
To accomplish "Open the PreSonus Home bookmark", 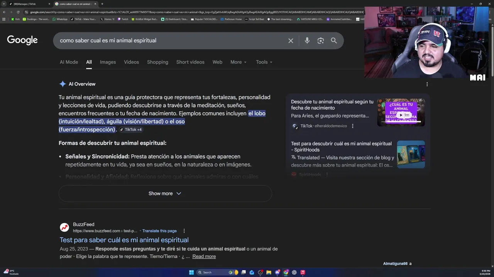I will click(x=231, y=19).
